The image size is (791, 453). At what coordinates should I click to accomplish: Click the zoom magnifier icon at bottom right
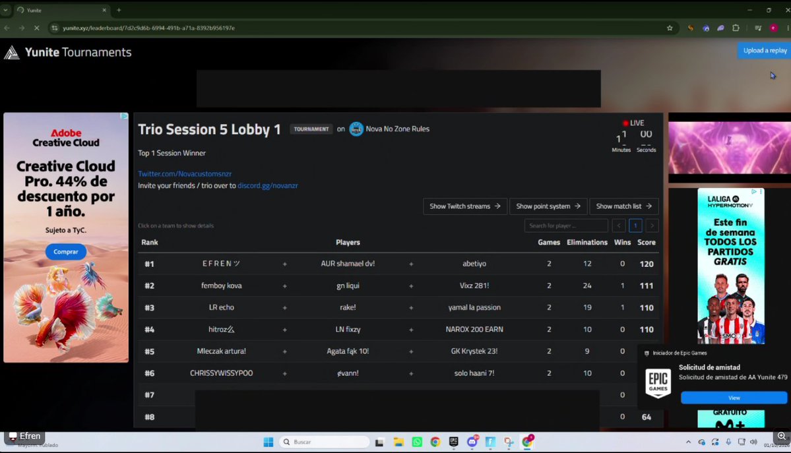781,436
